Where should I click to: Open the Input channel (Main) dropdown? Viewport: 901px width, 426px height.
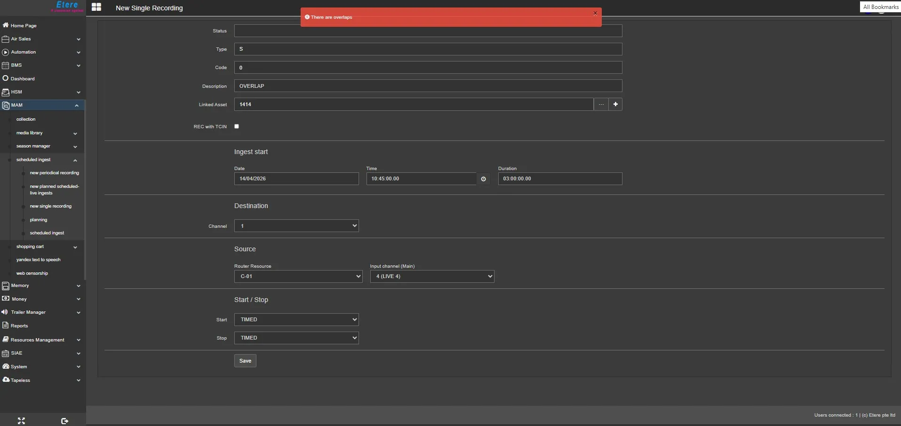[x=431, y=276]
